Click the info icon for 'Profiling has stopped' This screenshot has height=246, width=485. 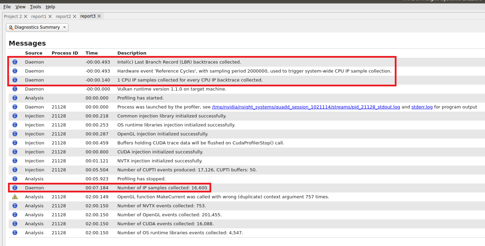[x=15, y=179]
